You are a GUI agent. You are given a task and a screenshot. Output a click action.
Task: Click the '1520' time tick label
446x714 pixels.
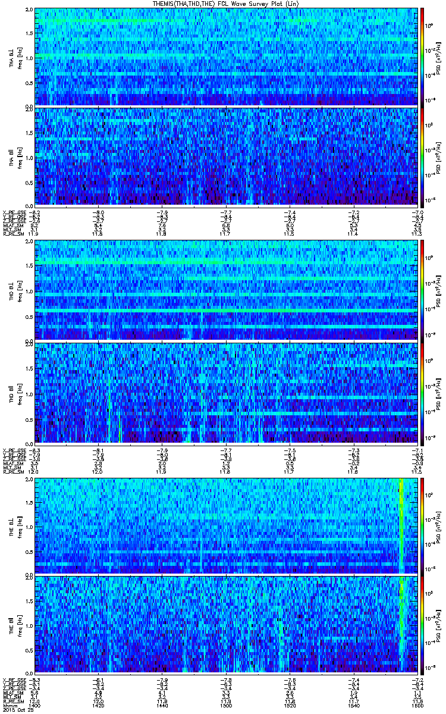[x=290, y=705]
